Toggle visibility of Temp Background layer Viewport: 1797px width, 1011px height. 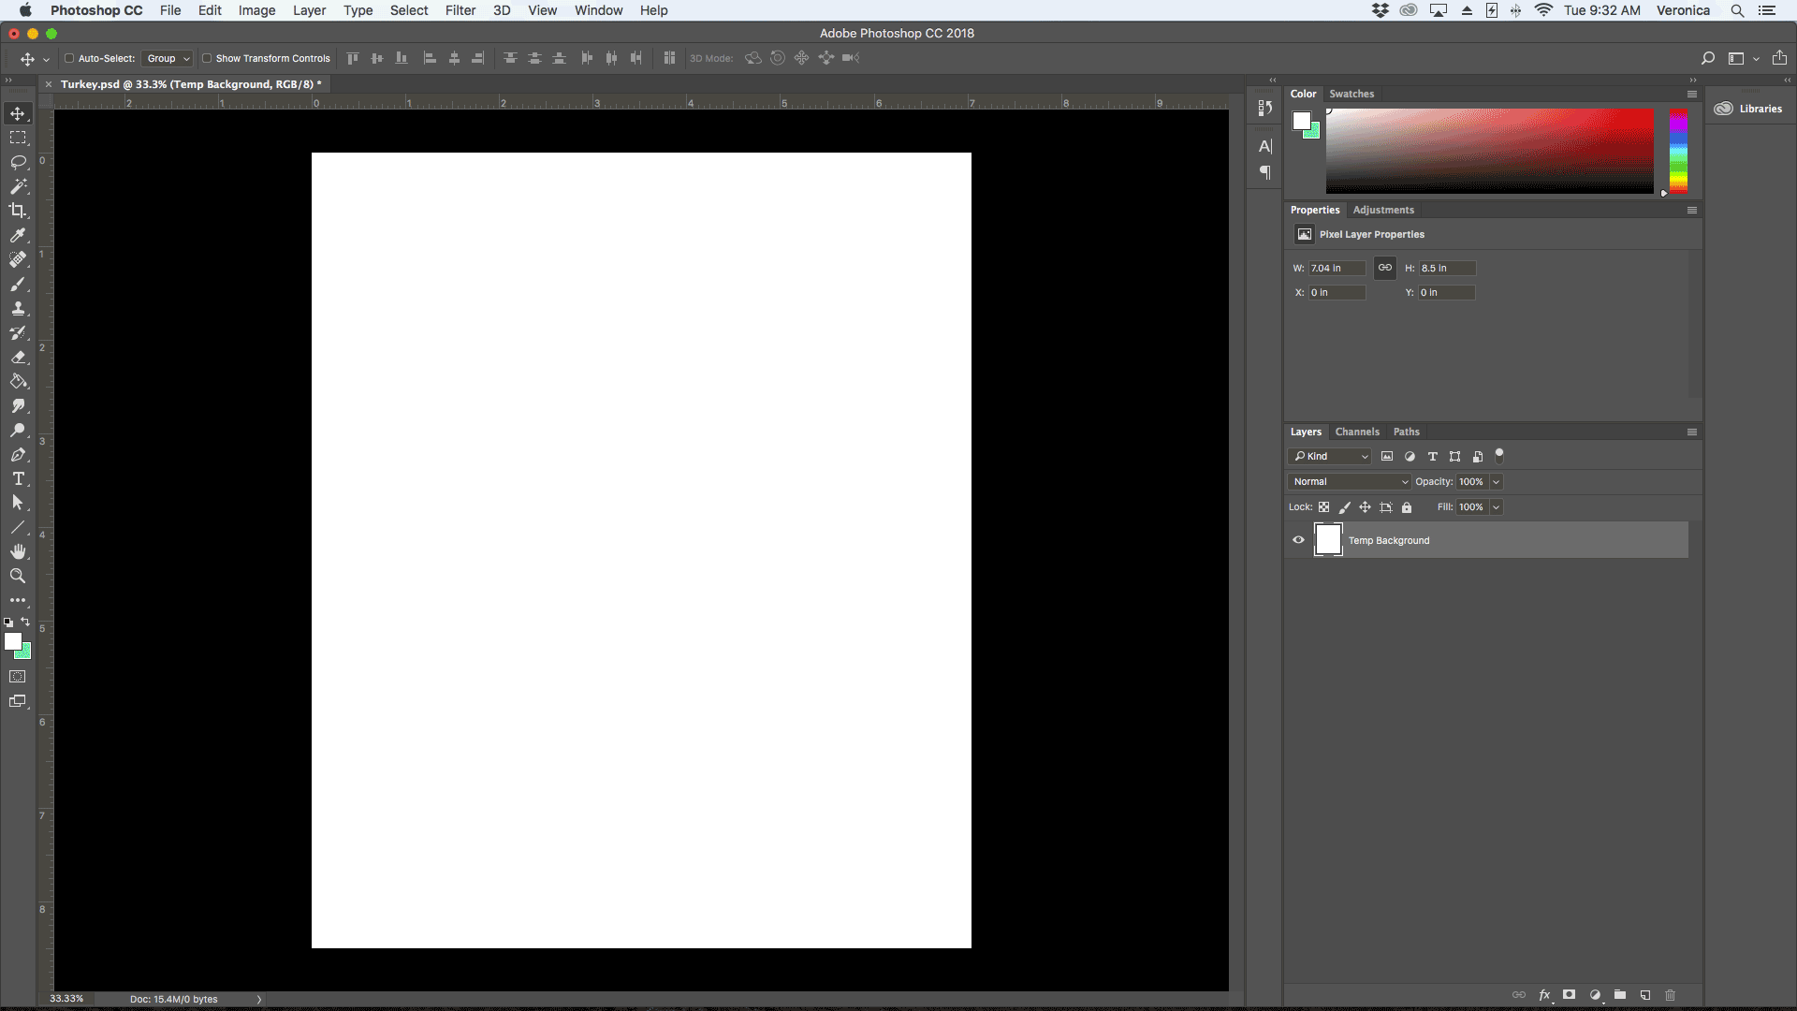coord(1298,539)
